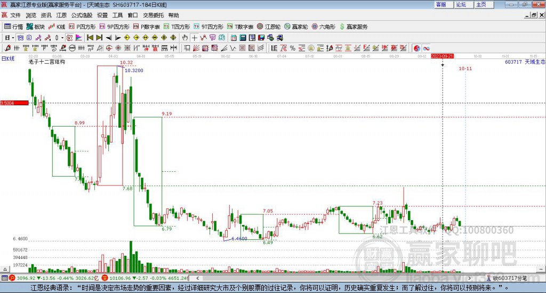Click the red floppy disk save icon
This screenshot has height=293, width=546.
click(x=261, y=38)
